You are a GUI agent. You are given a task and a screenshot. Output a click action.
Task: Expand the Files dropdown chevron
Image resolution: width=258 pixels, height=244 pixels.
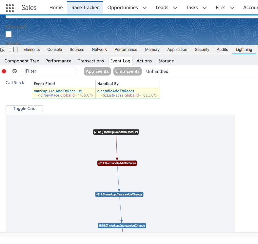tap(232, 8)
